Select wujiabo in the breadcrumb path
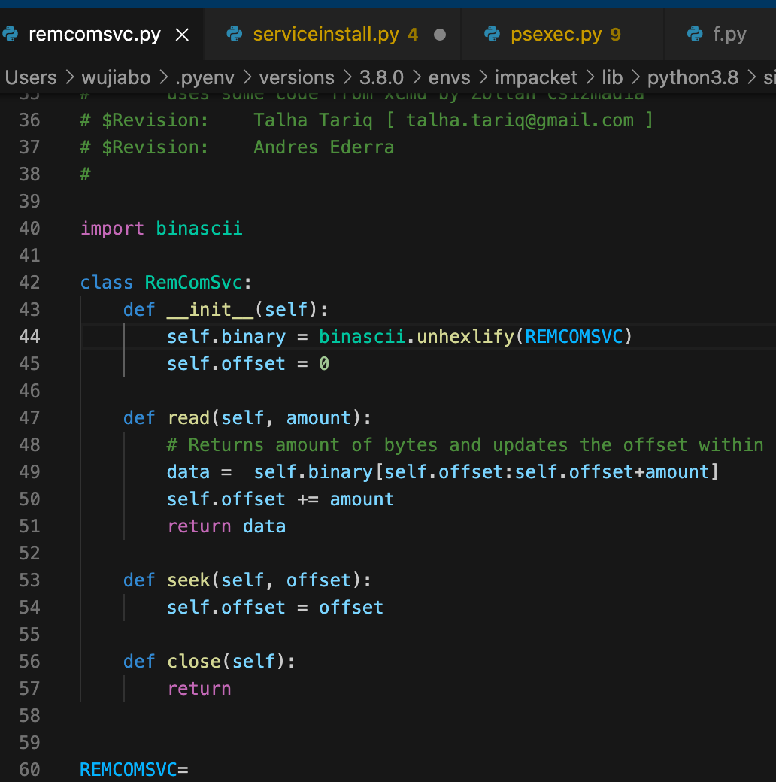The height and width of the screenshot is (782, 776). point(116,77)
